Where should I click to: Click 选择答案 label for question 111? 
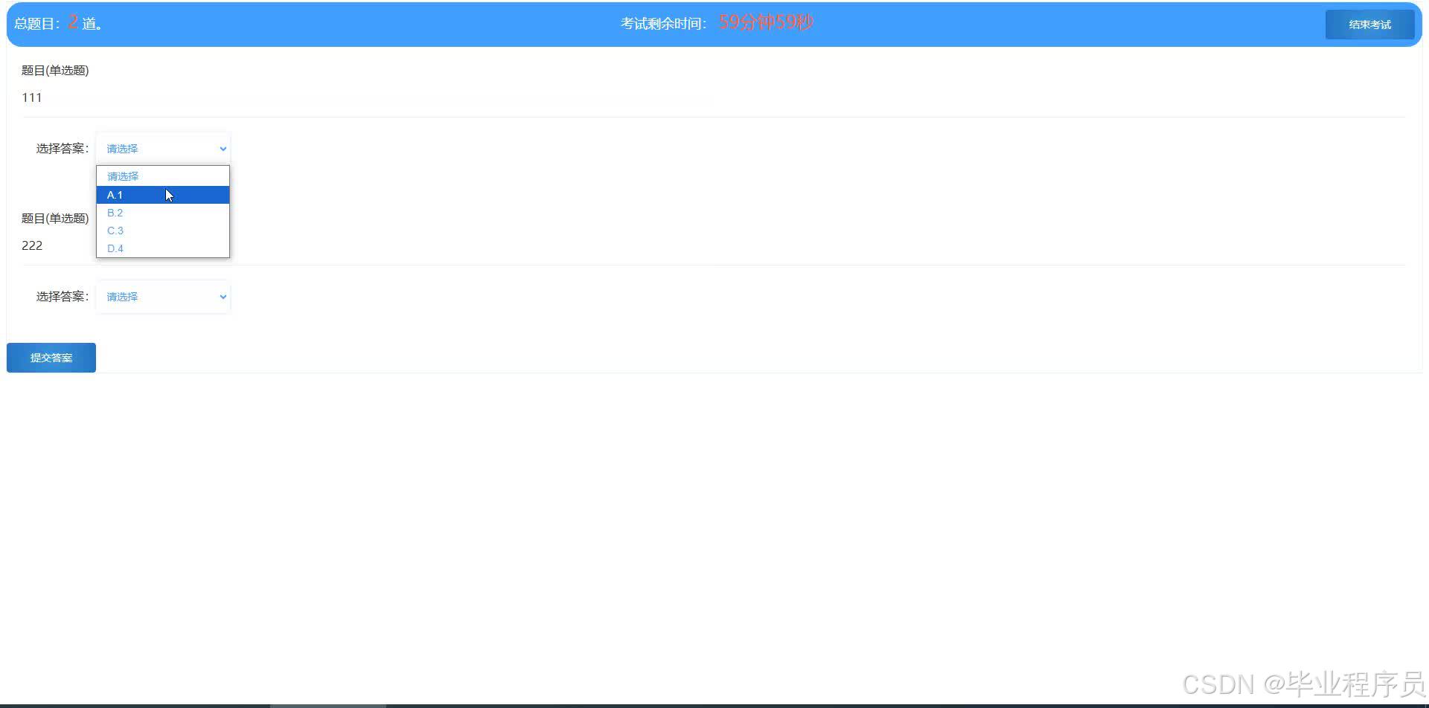[63, 149]
